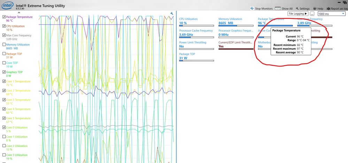Click the Intel logo in the header
Screen dimensions: 348x163
click(8, 5)
